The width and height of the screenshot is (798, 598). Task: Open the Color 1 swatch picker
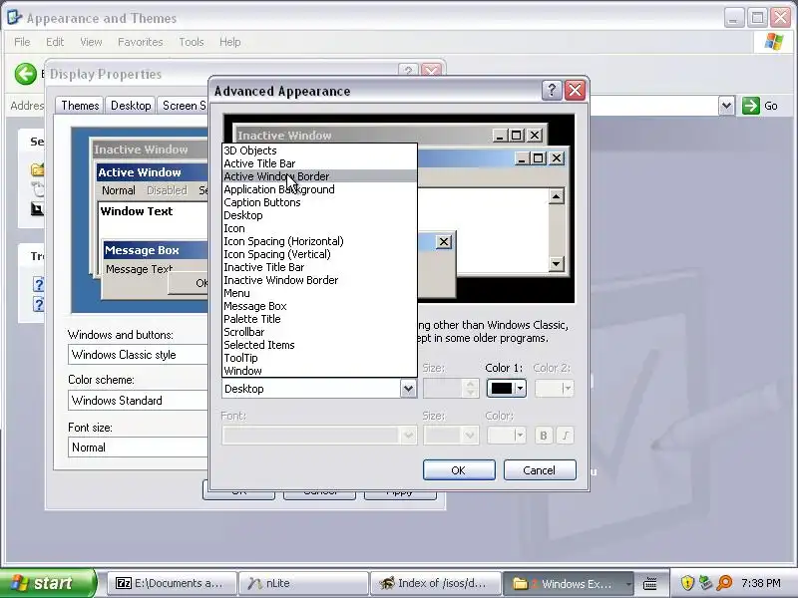click(x=507, y=389)
